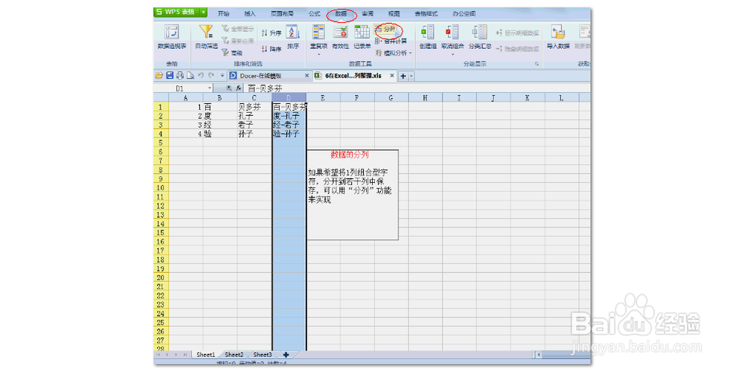This screenshot has height=373, width=744.
Task: Select the Sheet1 tab
Action: click(205, 354)
